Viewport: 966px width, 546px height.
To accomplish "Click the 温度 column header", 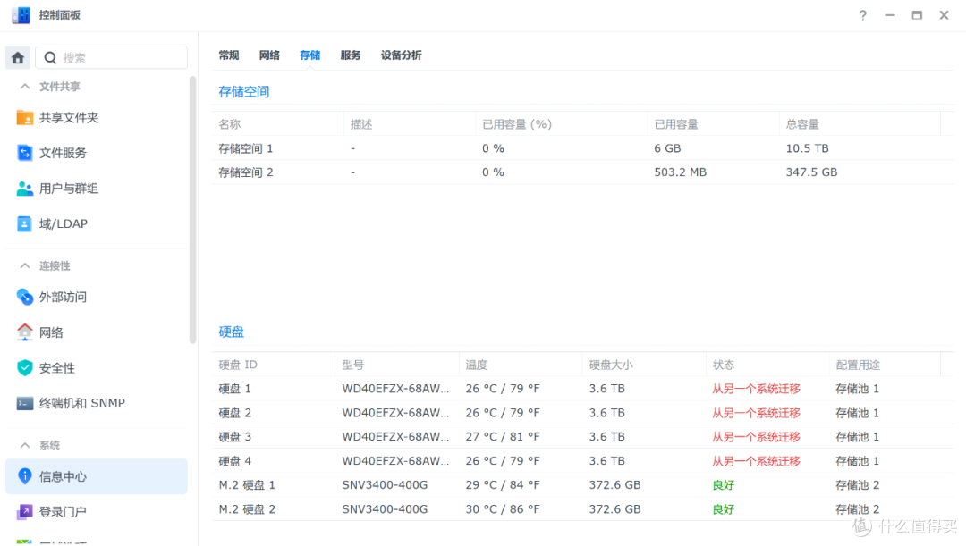I will pyautogui.click(x=476, y=365).
